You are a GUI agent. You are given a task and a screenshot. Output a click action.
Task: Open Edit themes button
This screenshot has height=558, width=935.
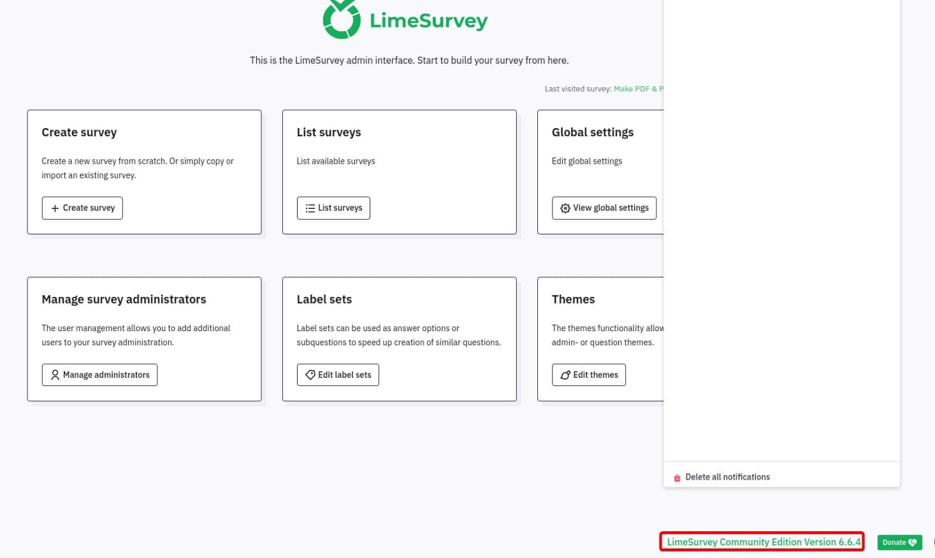click(x=589, y=375)
